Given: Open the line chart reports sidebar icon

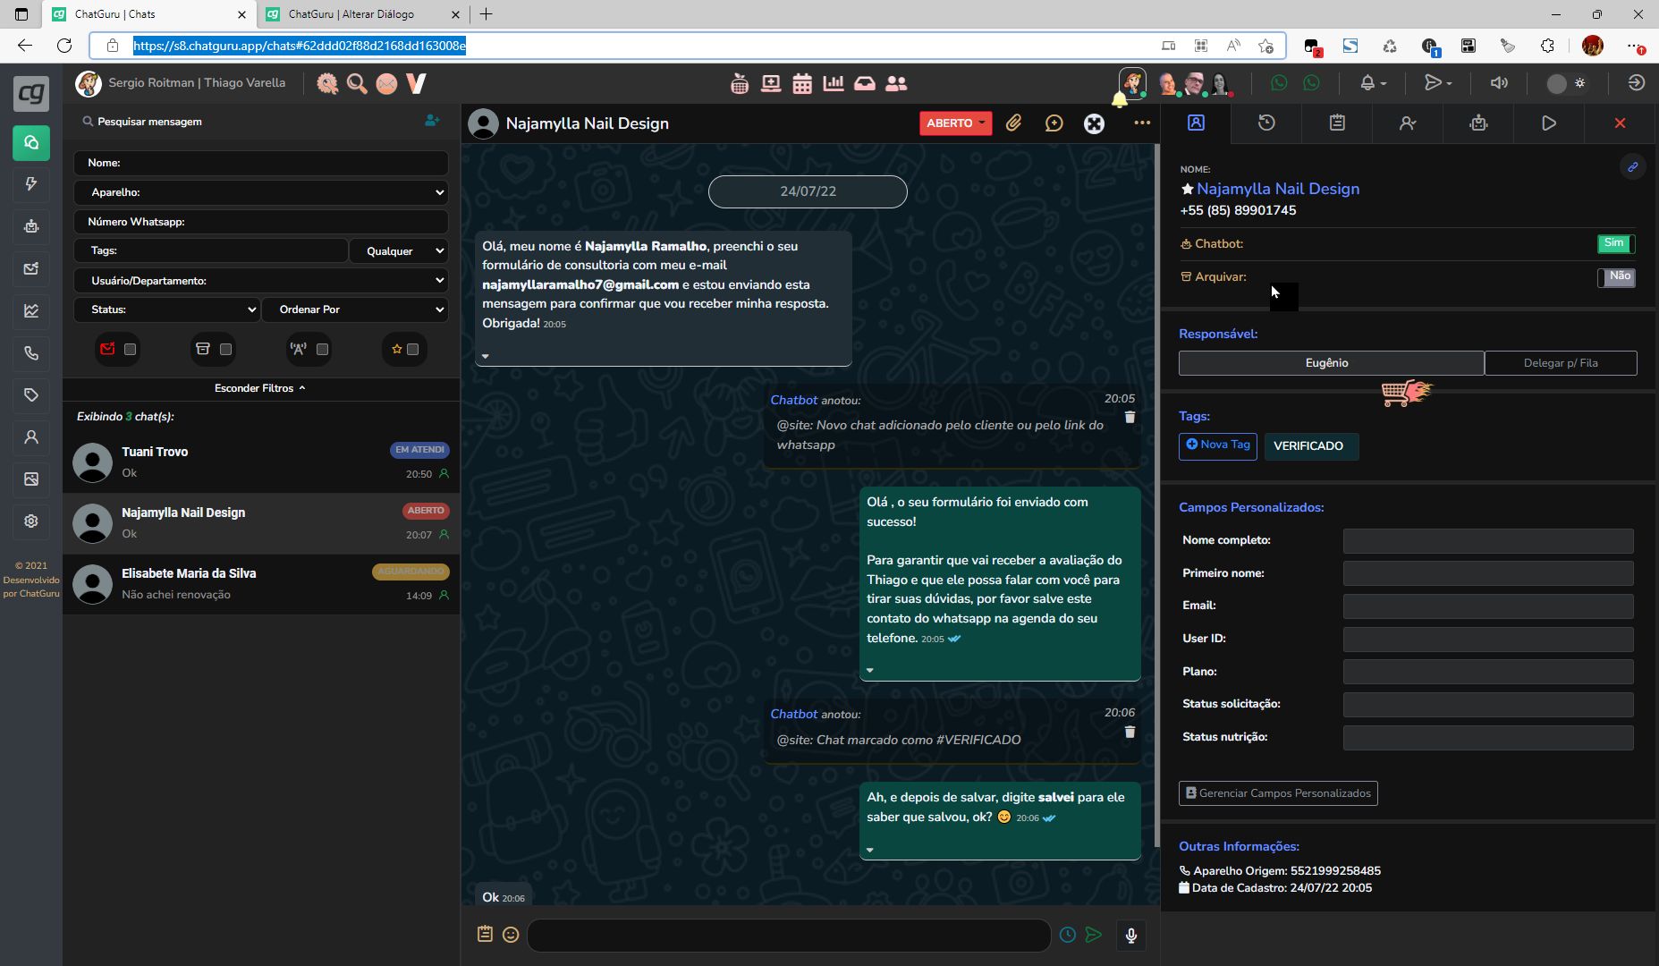Looking at the screenshot, I should [x=31, y=311].
